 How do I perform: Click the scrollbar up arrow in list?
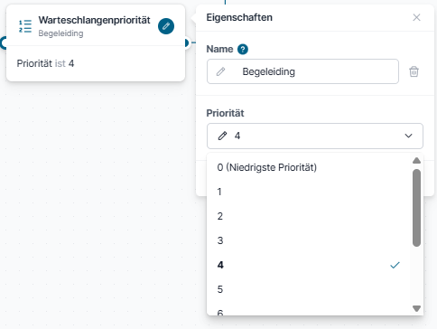click(416, 160)
